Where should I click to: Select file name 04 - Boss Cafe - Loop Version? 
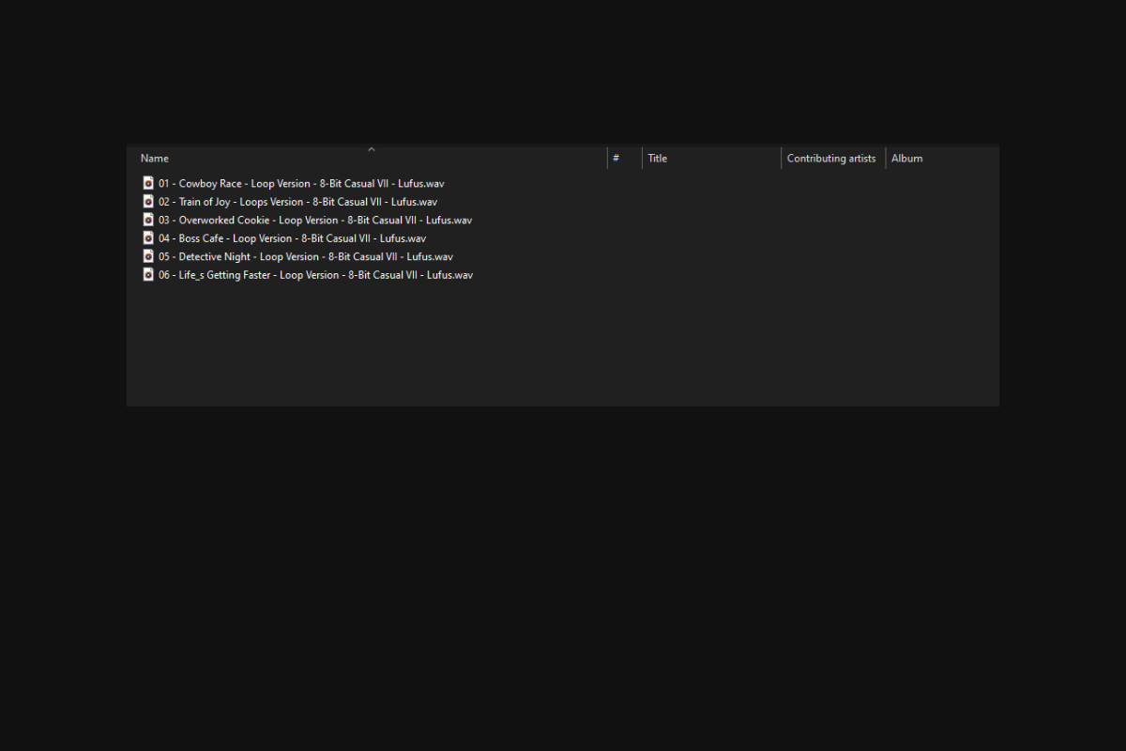[292, 238]
